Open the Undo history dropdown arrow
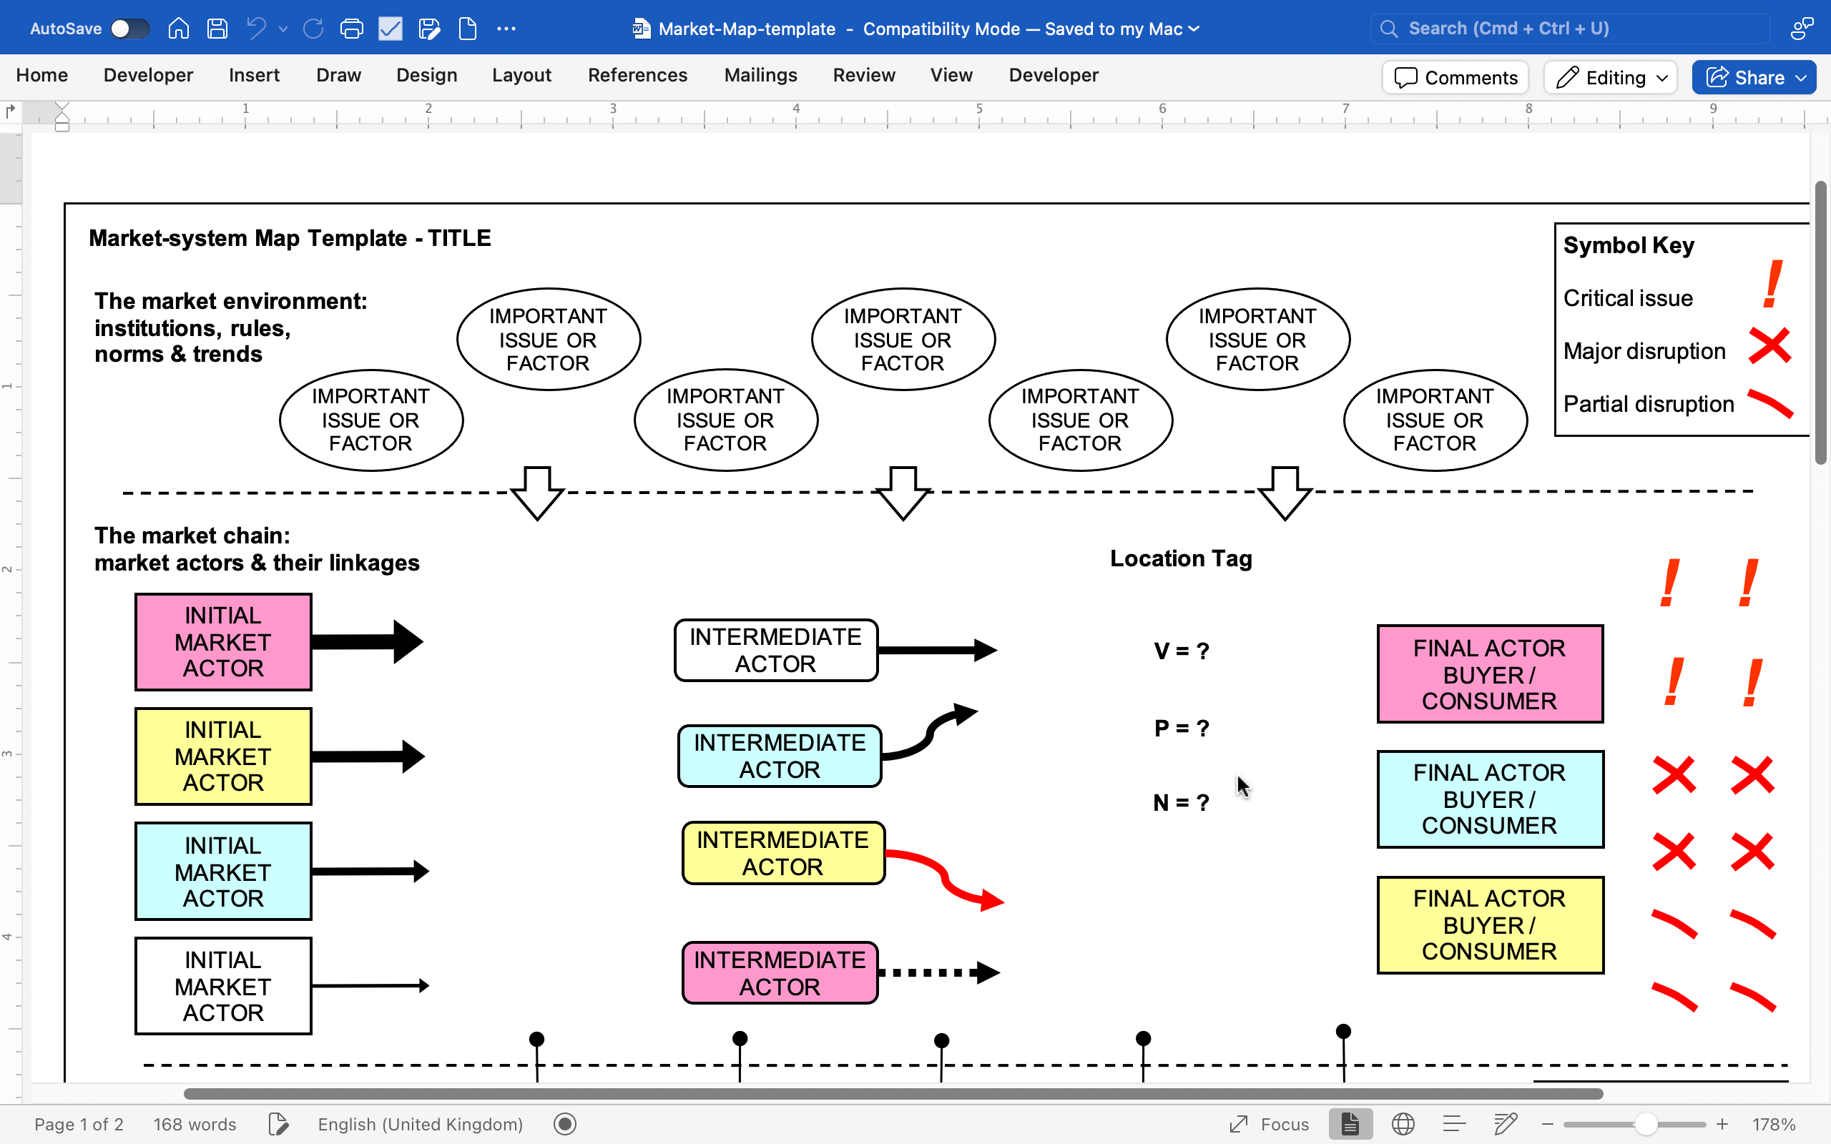 [283, 29]
